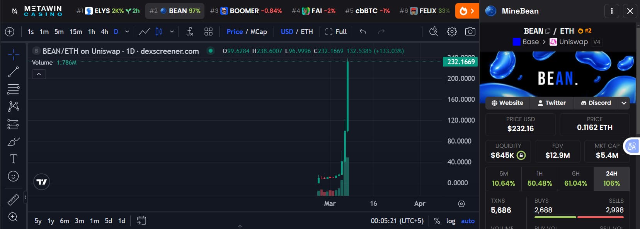640x229 pixels.
Task: Open the indicators fx button
Action: [x=189, y=32]
